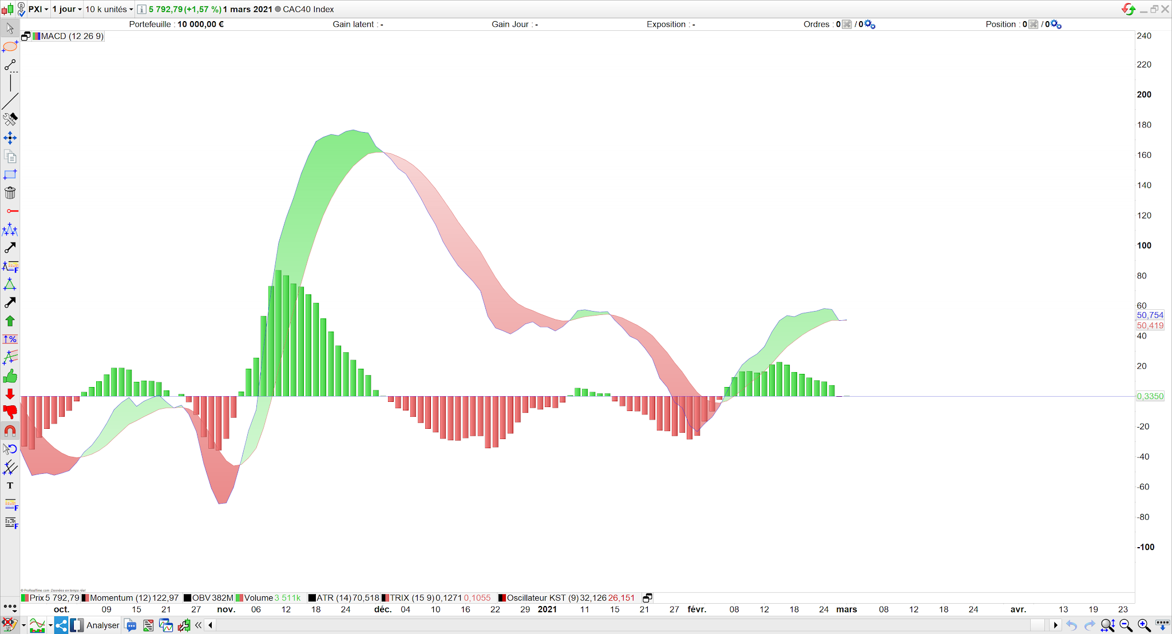Zoom out on the chart
1172x634 pixels.
coord(1126,625)
